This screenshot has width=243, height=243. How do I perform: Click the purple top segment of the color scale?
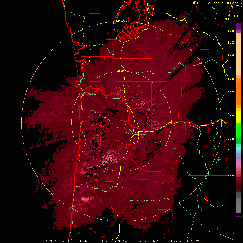point(238,27)
